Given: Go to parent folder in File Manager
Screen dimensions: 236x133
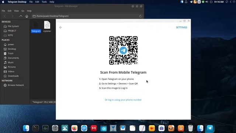Looking at the screenshot, I should click(21, 16).
